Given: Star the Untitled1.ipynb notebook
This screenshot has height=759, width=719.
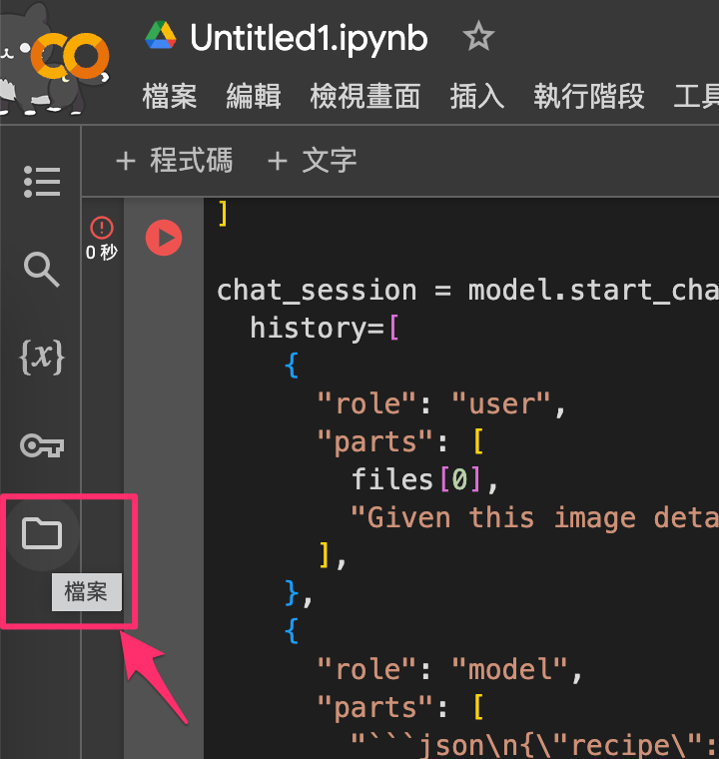Looking at the screenshot, I should pyautogui.click(x=478, y=37).
